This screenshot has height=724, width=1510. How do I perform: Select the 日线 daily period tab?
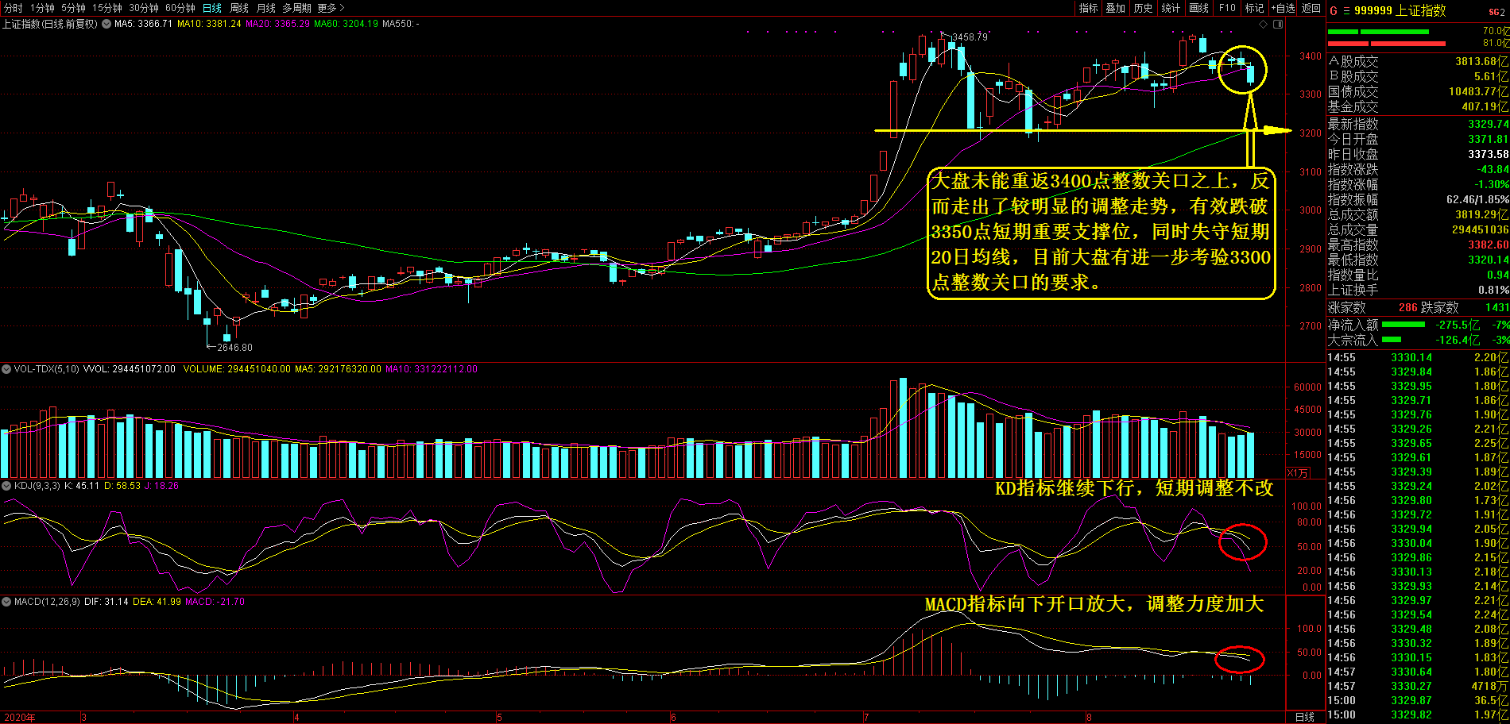pos(212,8)
